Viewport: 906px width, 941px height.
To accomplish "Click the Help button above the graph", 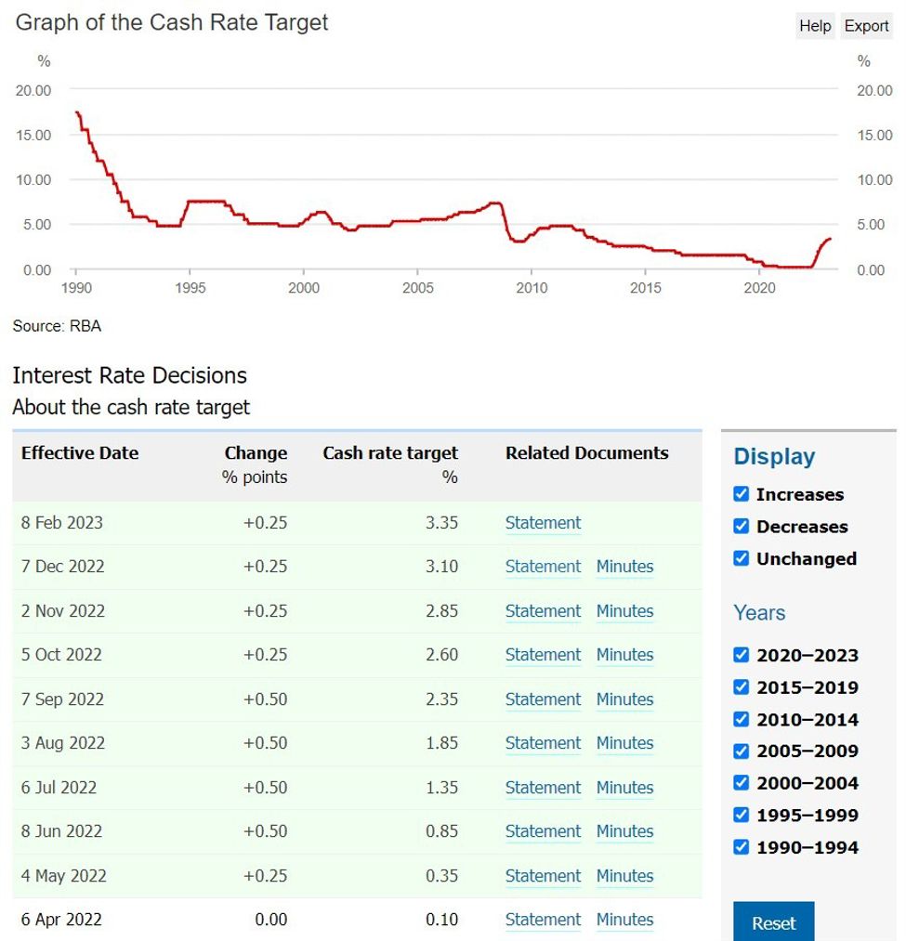I will click(814, 26).
